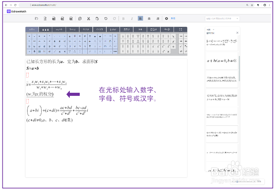Click the first red dashed placeholder box
This screenshot has width=275, height=190.
coord(27,75)
